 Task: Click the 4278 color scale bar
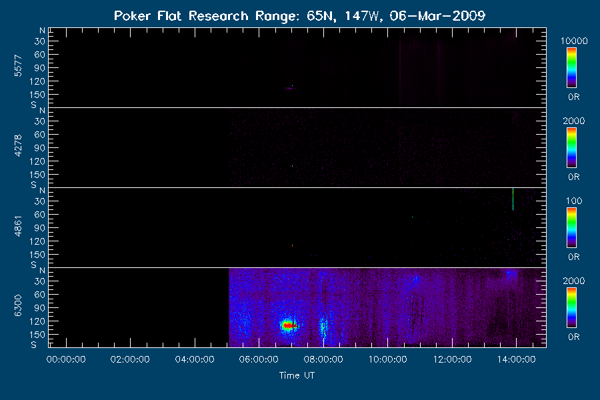572,148
